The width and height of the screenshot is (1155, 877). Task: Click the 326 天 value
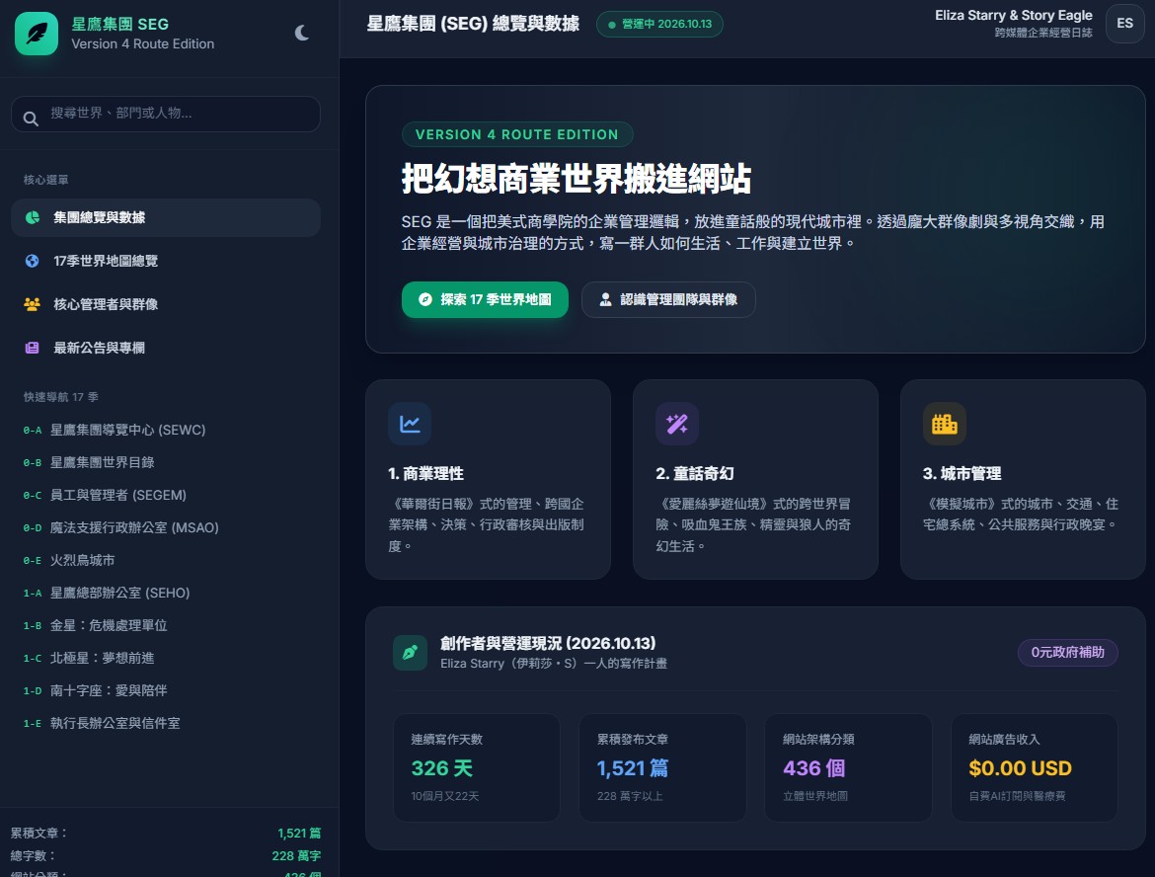tap(442, 768)
